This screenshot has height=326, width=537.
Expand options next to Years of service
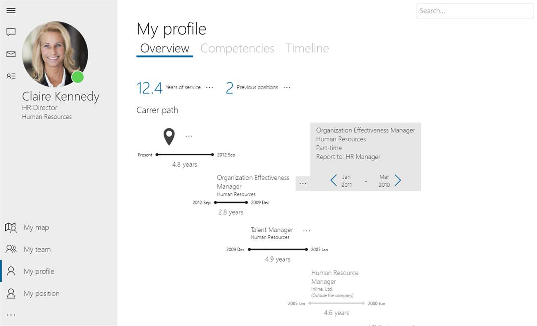tap(210, 87)
